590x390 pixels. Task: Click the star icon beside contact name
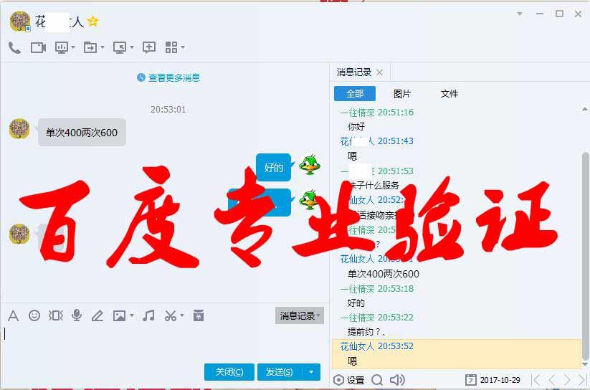point(93,22)
